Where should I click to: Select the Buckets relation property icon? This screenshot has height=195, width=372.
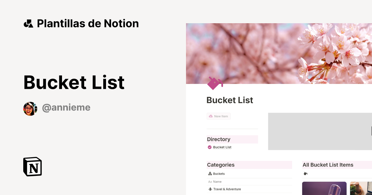point(210,174)
